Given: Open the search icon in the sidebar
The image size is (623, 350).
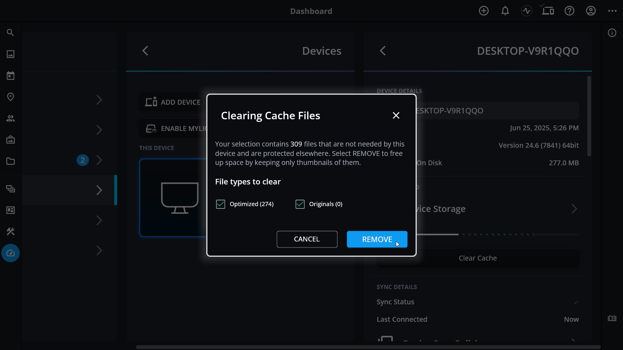Looking at the screenshot, I should pyautogui.click(x=10, y=33).
